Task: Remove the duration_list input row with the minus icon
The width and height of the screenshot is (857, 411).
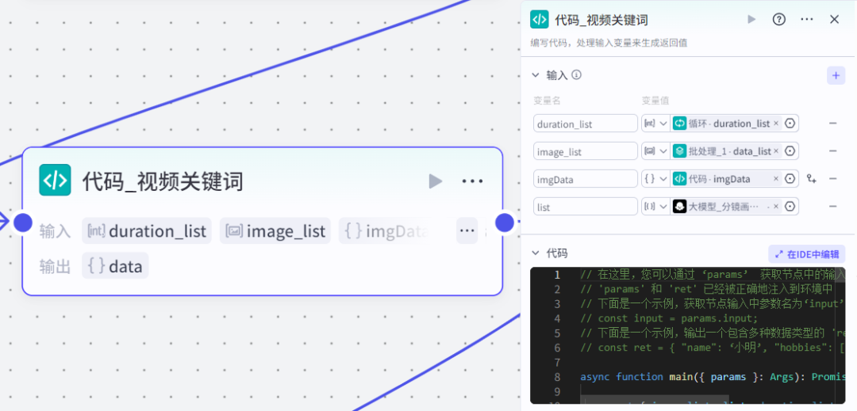Action: click(833, 124)
